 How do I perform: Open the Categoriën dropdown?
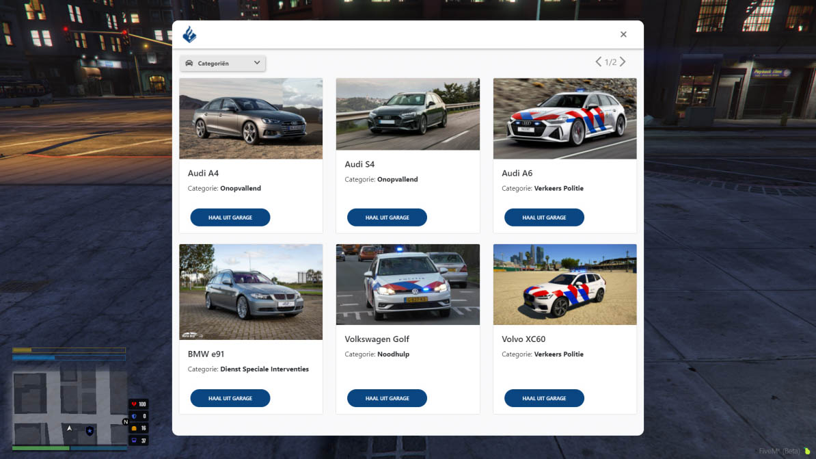pos(223,63)
